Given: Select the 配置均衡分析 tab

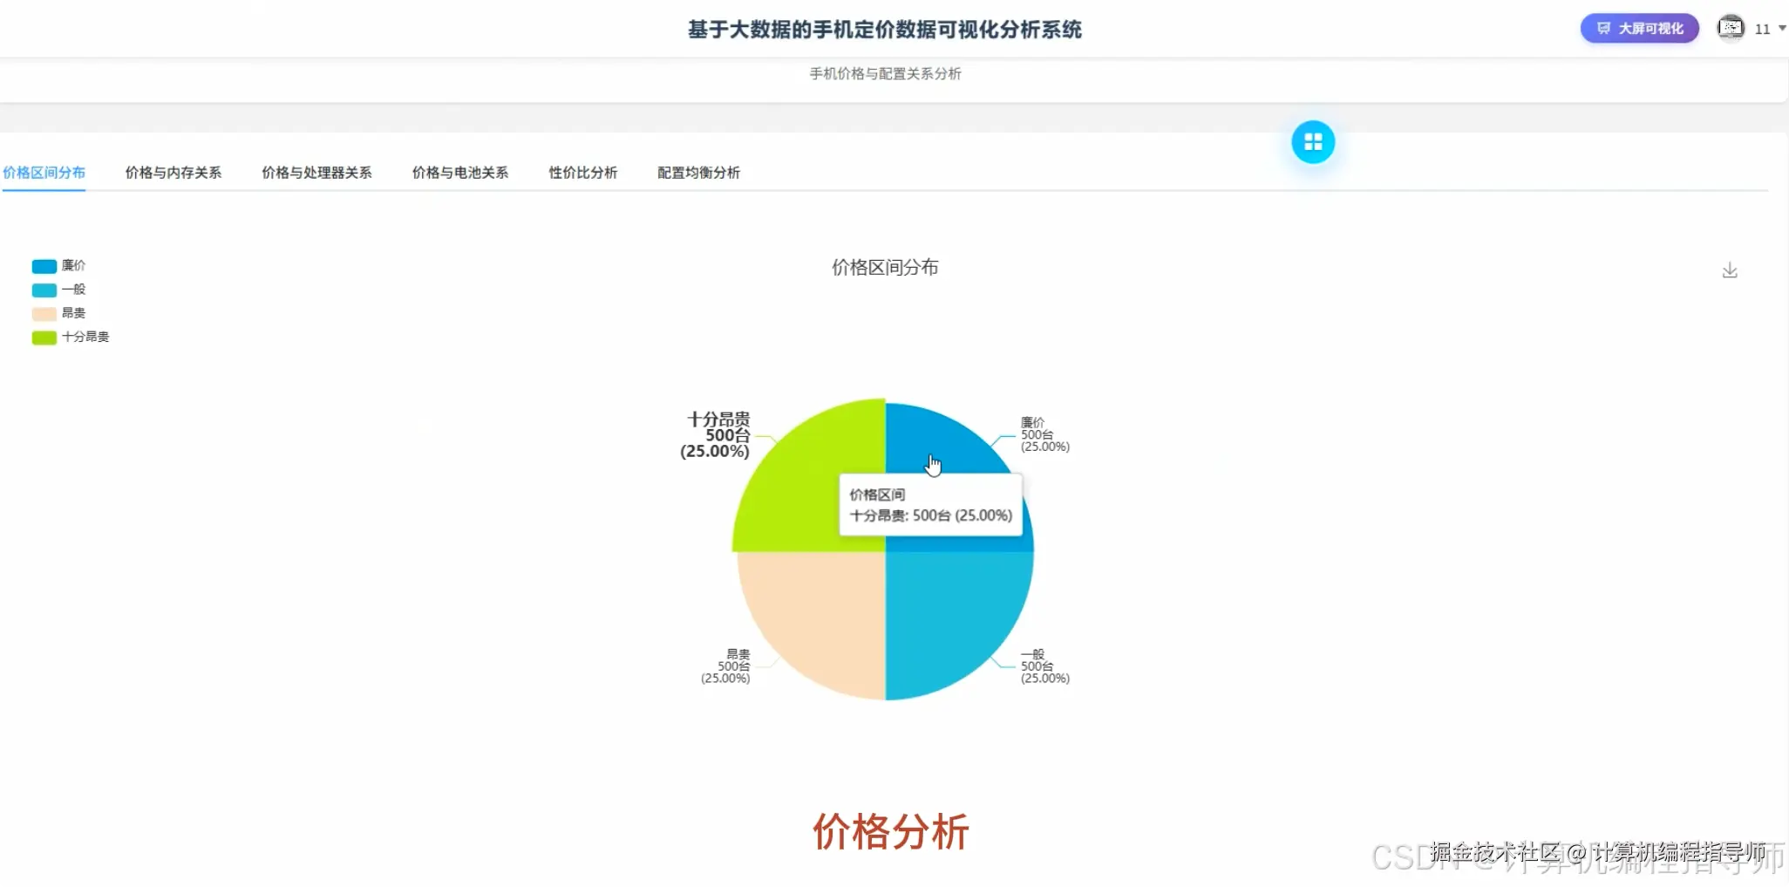Looking at the screenshot, I should pos(697,172).
